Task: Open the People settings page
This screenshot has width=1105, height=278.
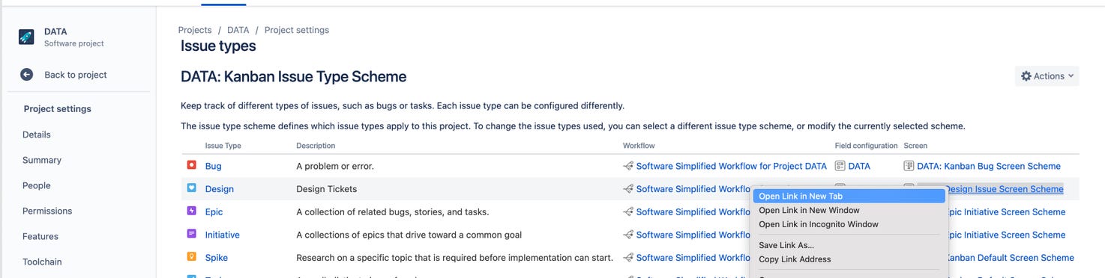Action: click(x=37, y=185)
